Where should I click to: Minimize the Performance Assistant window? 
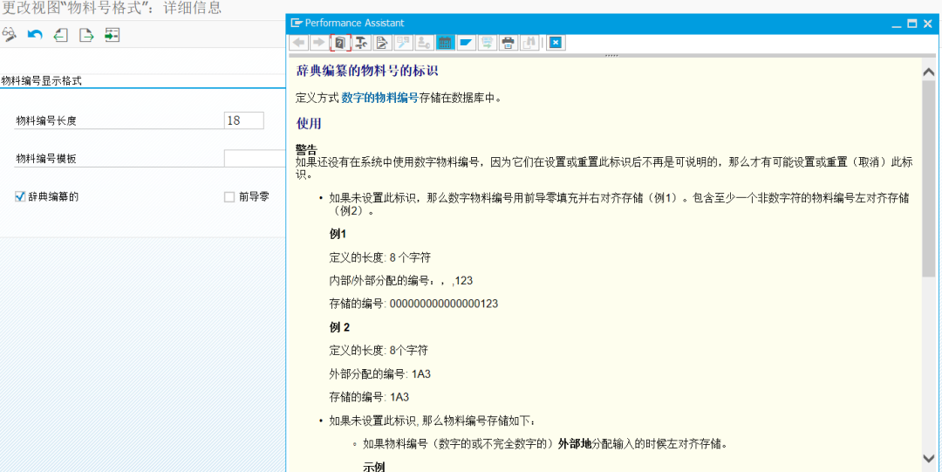pyautogui.click(x=897, y=24)
